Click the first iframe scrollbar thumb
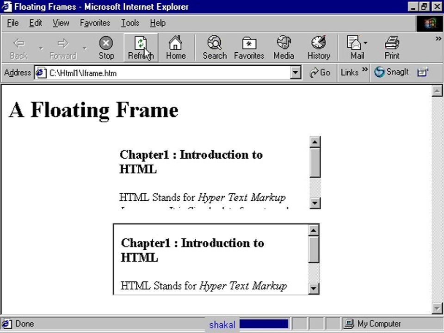The width and height of the screenshot is (444, 333). [315, 162]
